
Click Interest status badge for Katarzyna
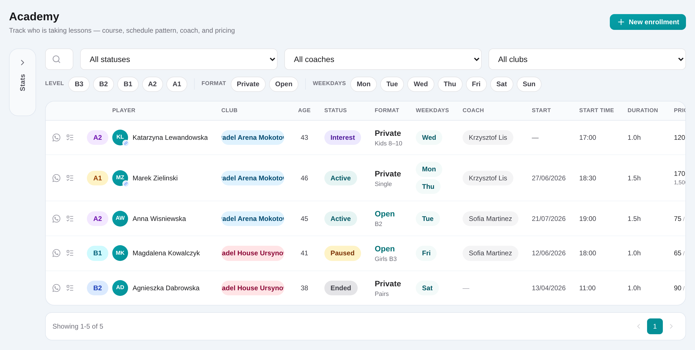coord(343,138)
